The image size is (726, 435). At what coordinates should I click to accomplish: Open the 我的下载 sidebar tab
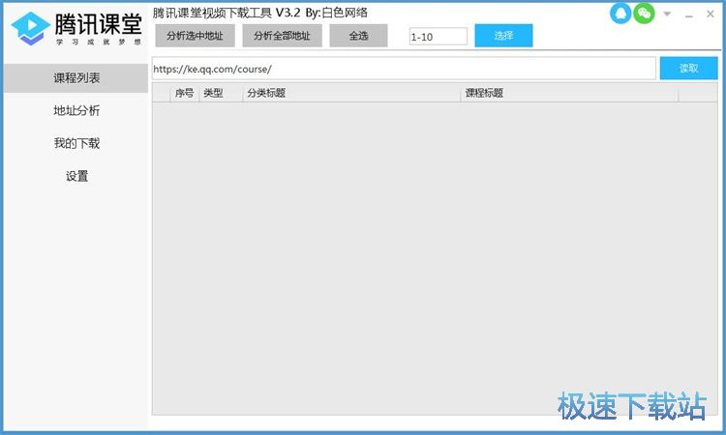pos(76,143)
